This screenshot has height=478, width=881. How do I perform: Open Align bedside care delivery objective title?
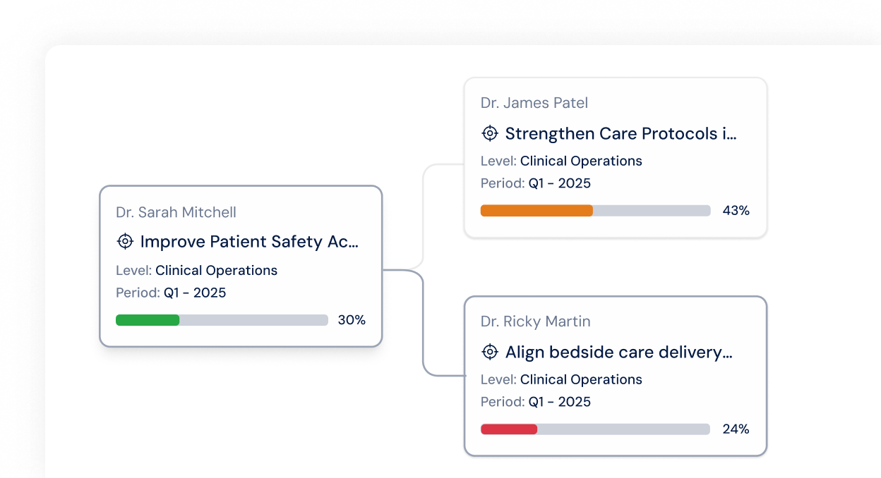click(619, 352)
